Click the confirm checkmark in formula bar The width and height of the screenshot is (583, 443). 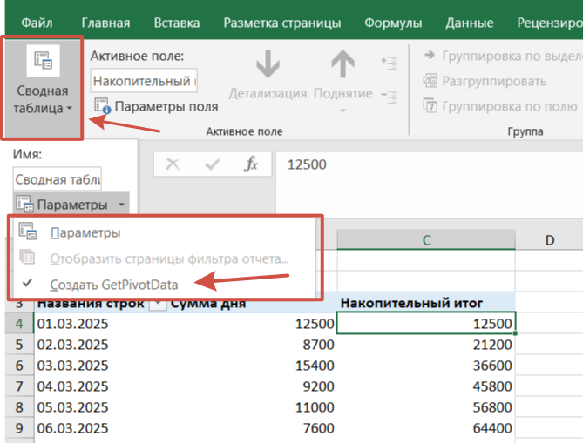click(x=213, y=164)
